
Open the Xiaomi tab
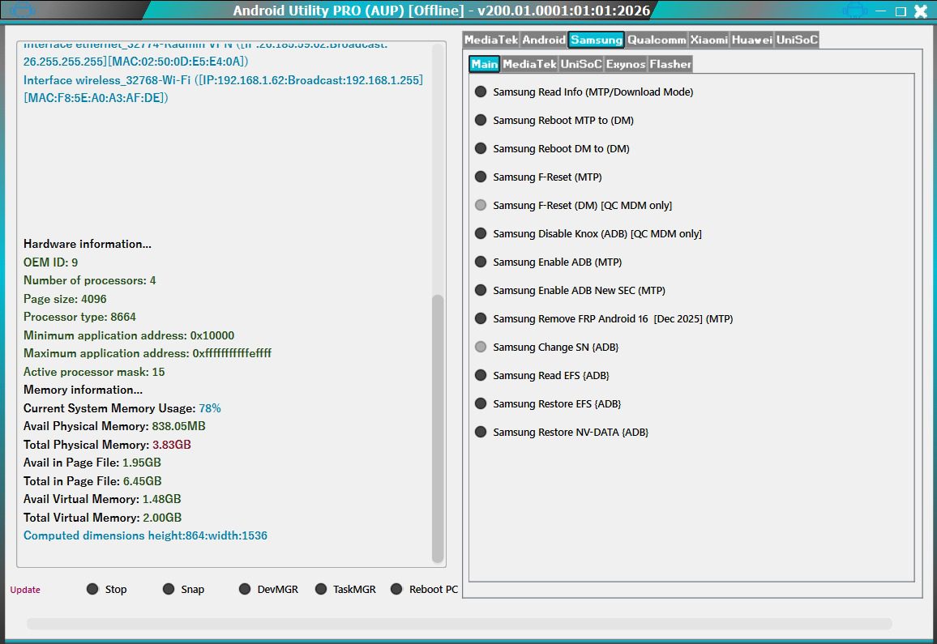(x=708, y=40)
